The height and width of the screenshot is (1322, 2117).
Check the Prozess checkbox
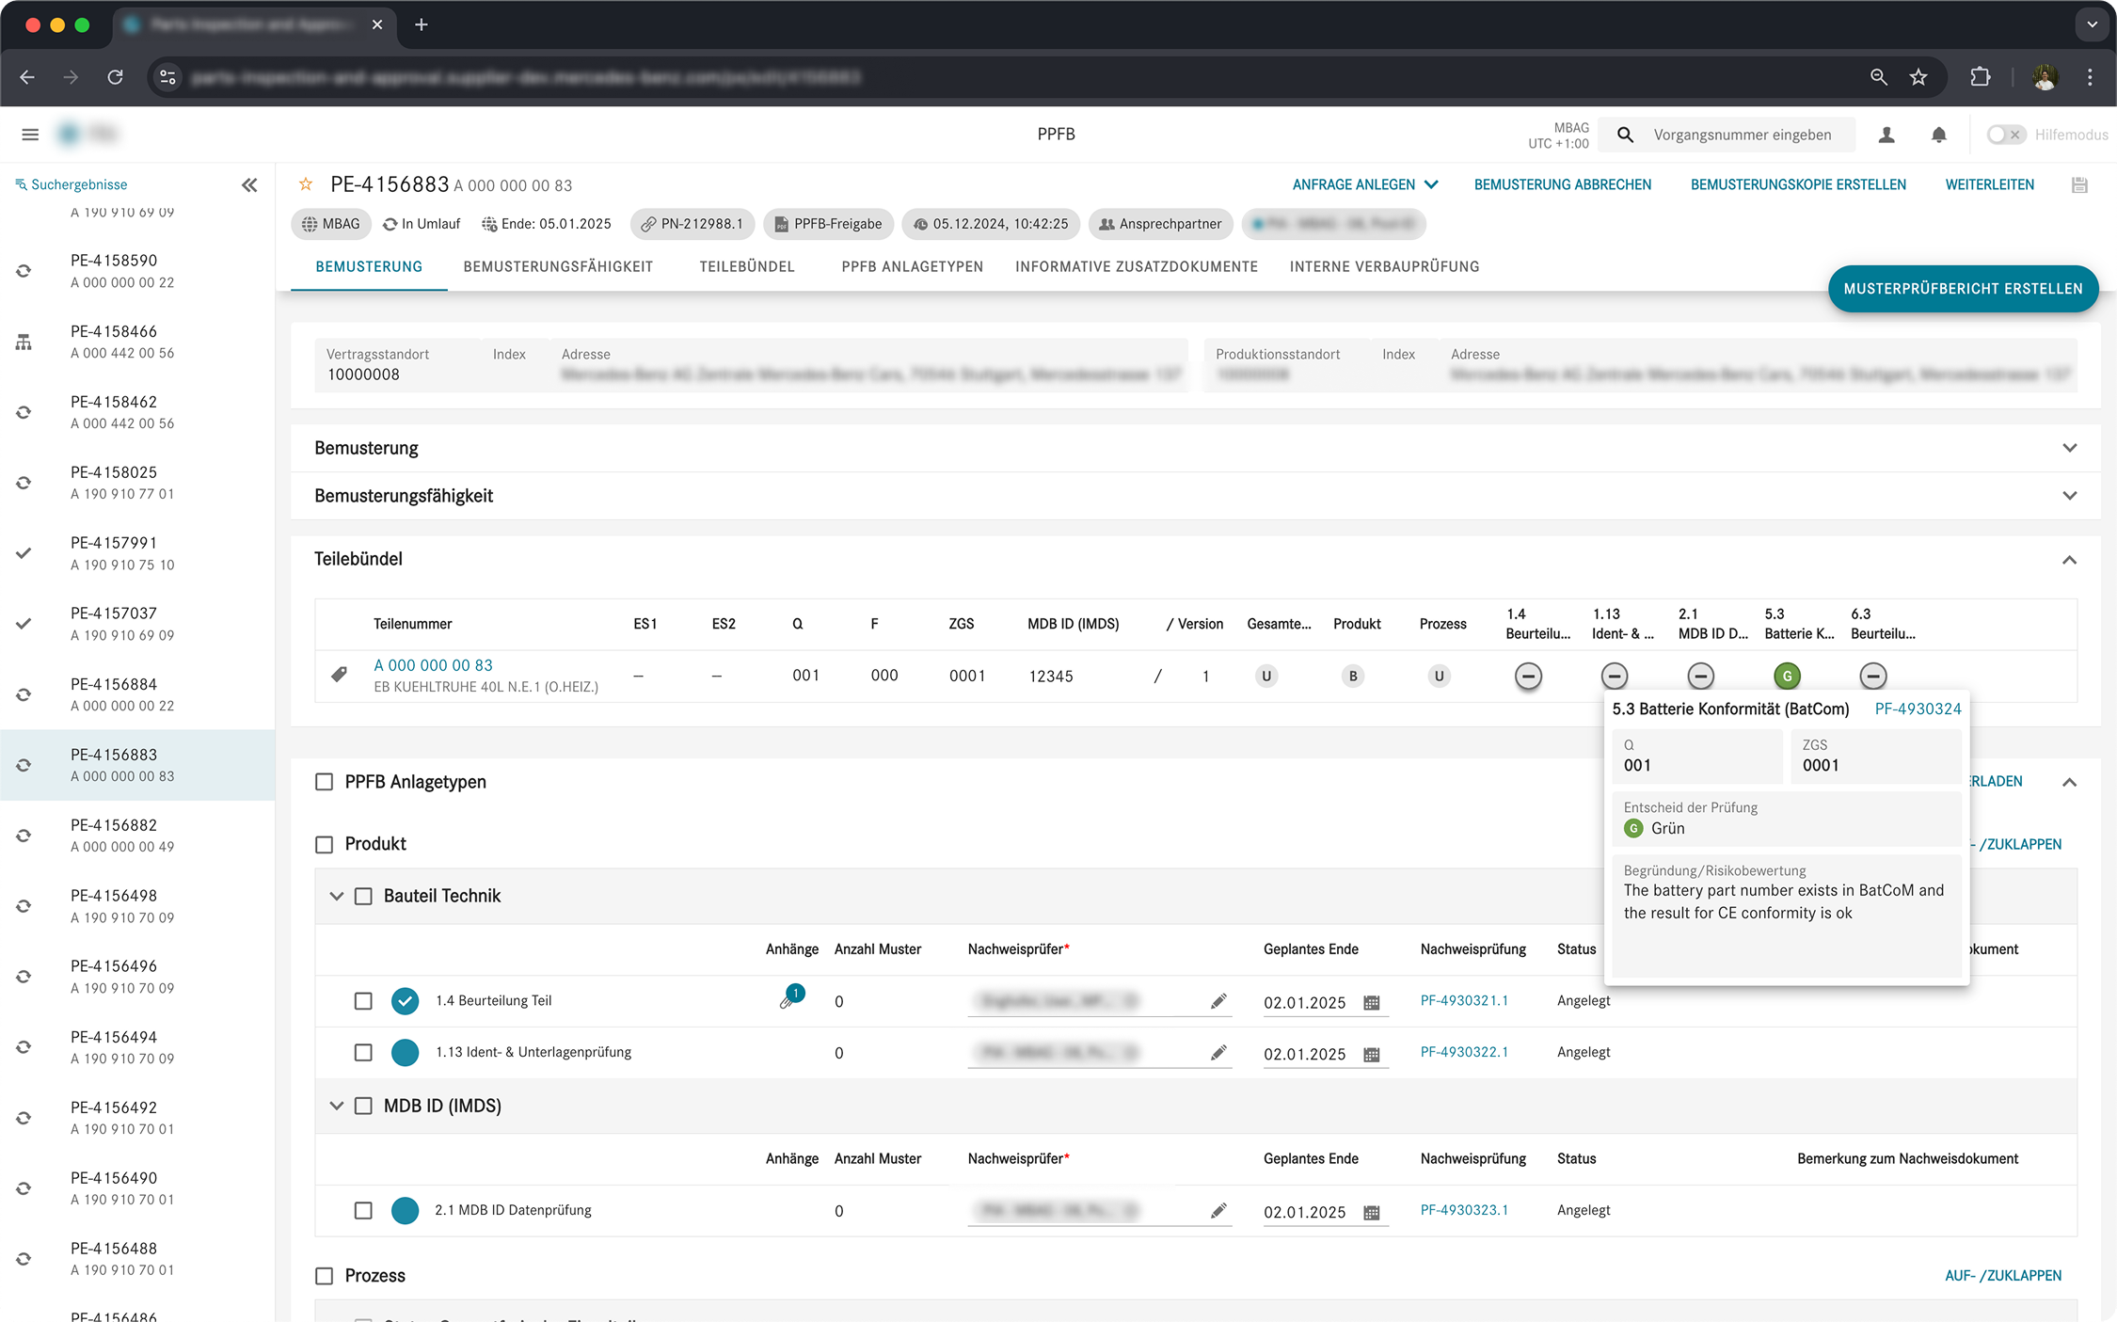pos(325,1276)
